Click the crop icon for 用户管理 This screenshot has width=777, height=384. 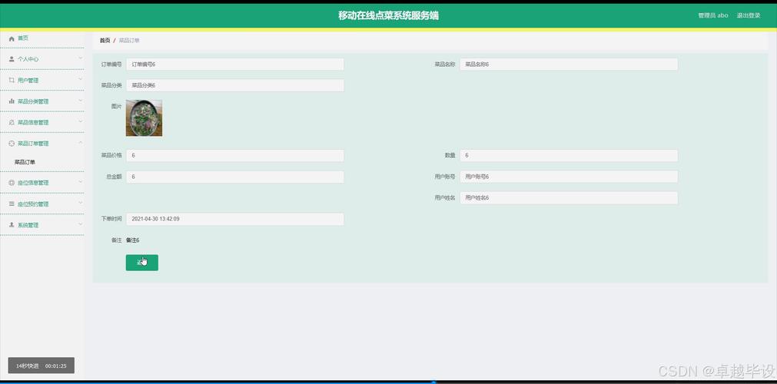pos(12,80)
